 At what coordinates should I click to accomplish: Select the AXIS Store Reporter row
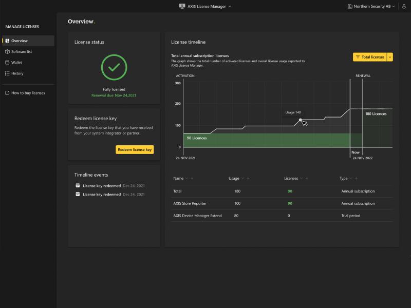point(282,203)
